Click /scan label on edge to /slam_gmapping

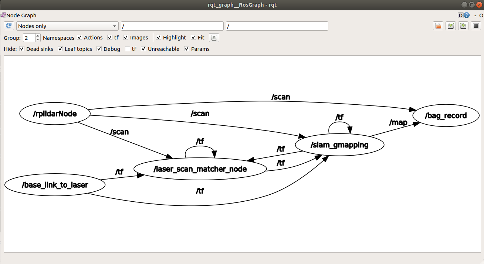click(x=200, y=114)
